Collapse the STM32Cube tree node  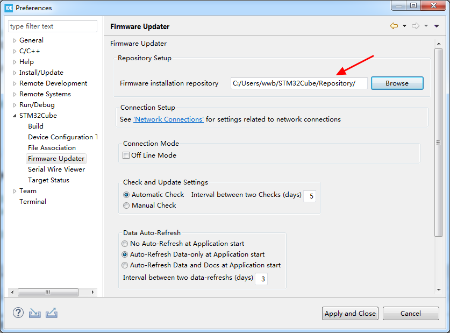15,116
